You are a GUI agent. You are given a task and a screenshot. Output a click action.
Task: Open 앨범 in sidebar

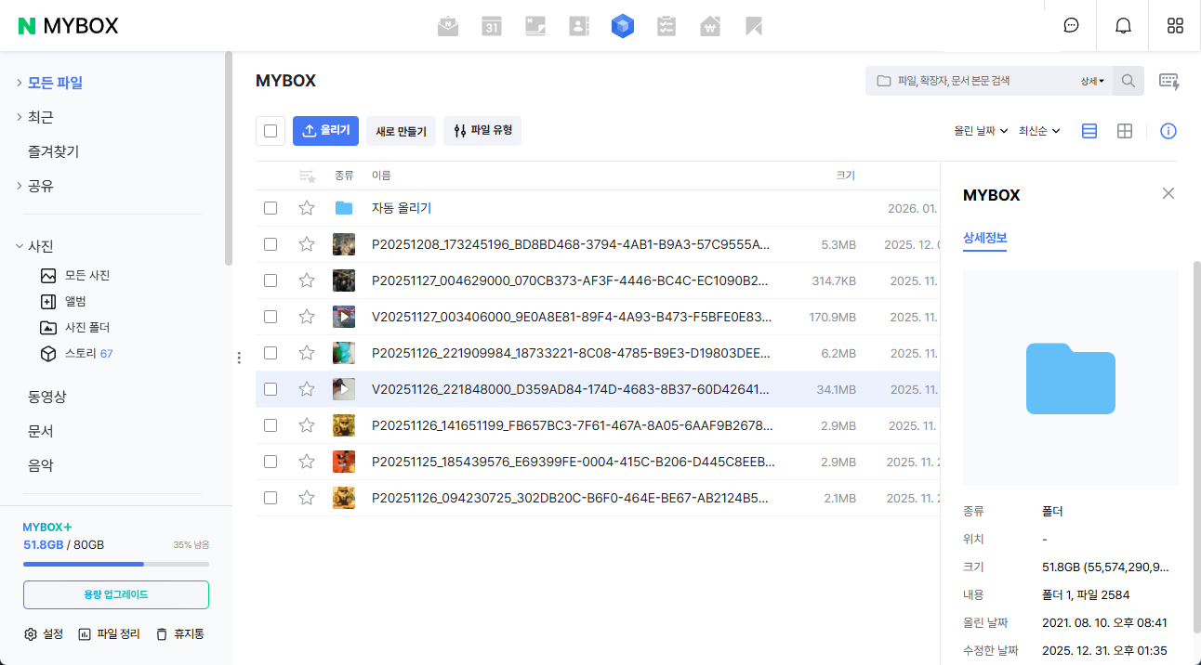pos(62,302)
